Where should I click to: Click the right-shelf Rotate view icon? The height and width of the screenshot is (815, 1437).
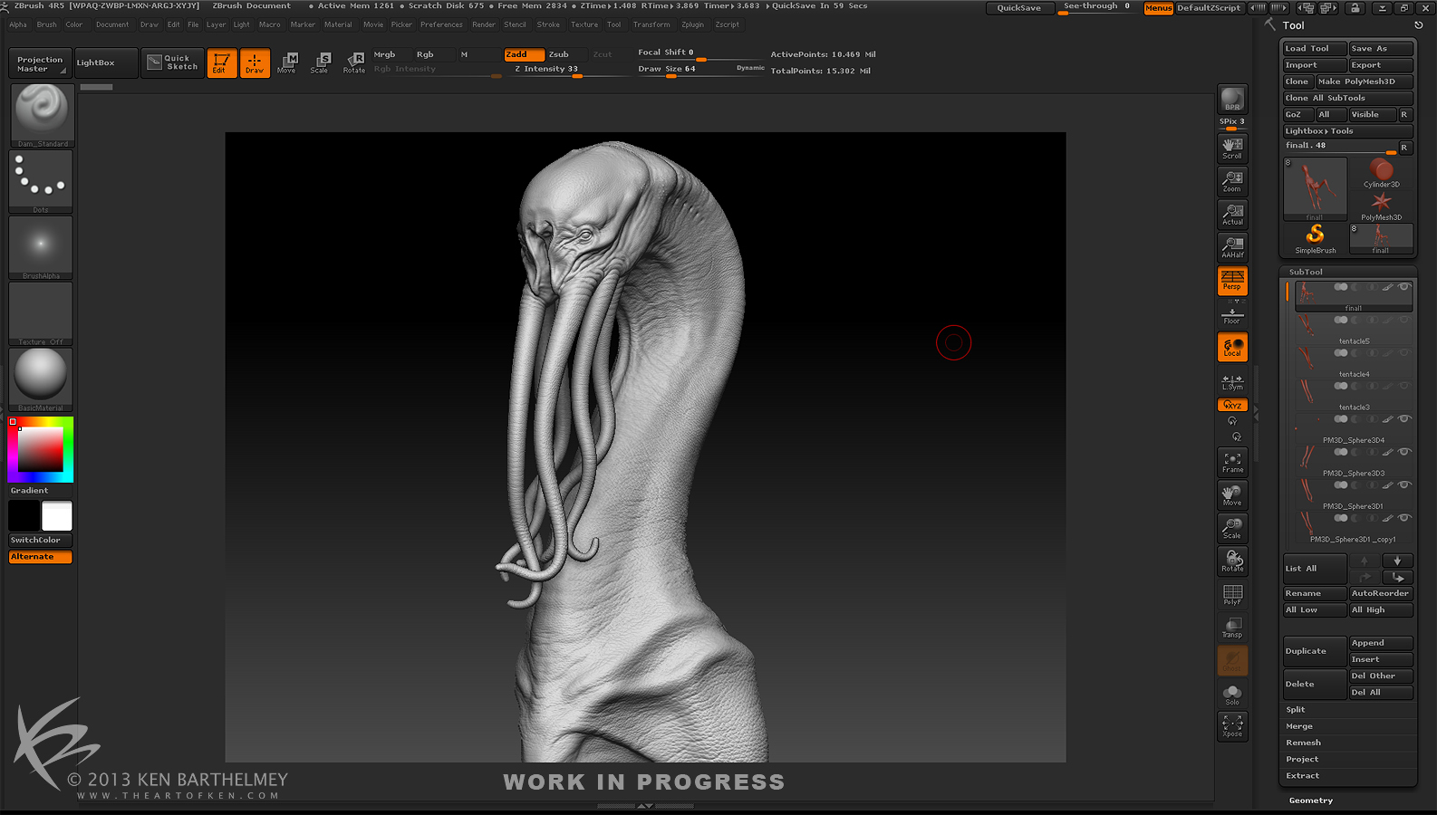point(1232,561)
